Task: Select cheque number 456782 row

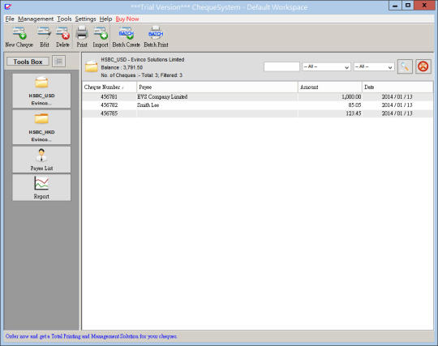Action: [257, 105]
